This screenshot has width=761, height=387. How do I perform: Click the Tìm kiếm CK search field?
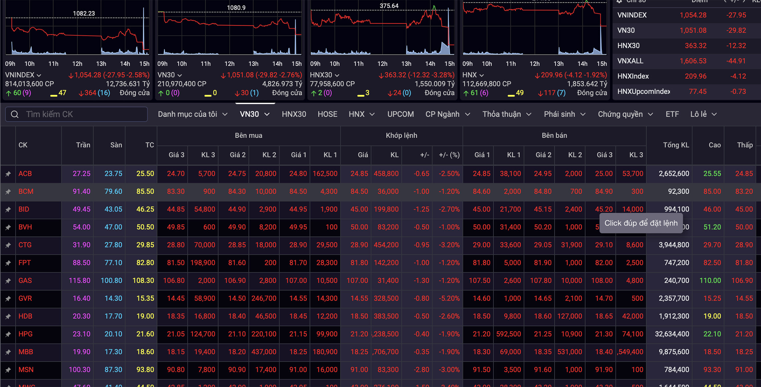pos(83,114)
